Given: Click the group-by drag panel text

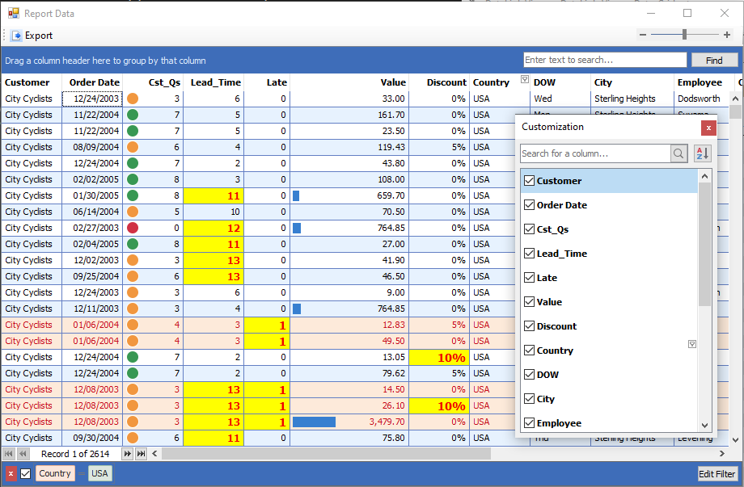Looking at the screenshot, I should 105,61.
